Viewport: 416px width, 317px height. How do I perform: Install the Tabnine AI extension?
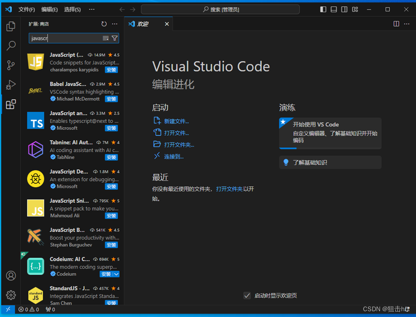(111, 157)
